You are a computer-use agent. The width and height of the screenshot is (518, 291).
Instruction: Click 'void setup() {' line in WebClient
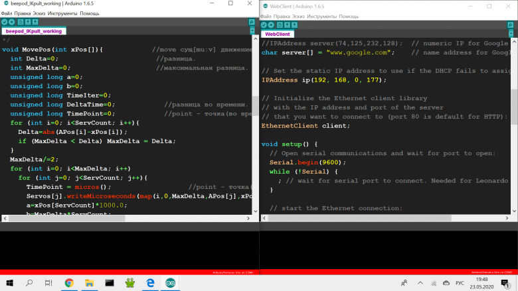[x=290, y=144]
